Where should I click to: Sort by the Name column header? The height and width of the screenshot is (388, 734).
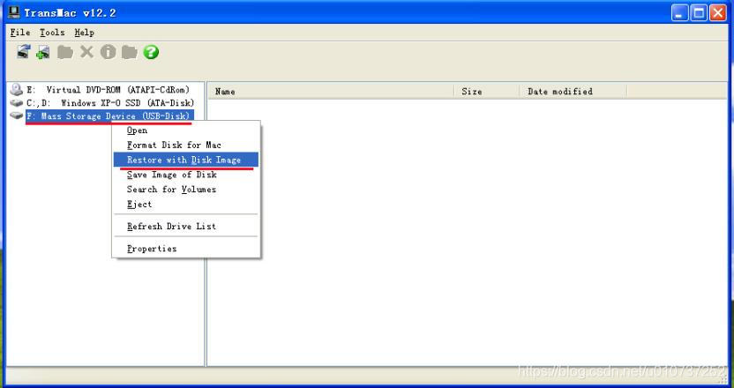coord(331,91)
